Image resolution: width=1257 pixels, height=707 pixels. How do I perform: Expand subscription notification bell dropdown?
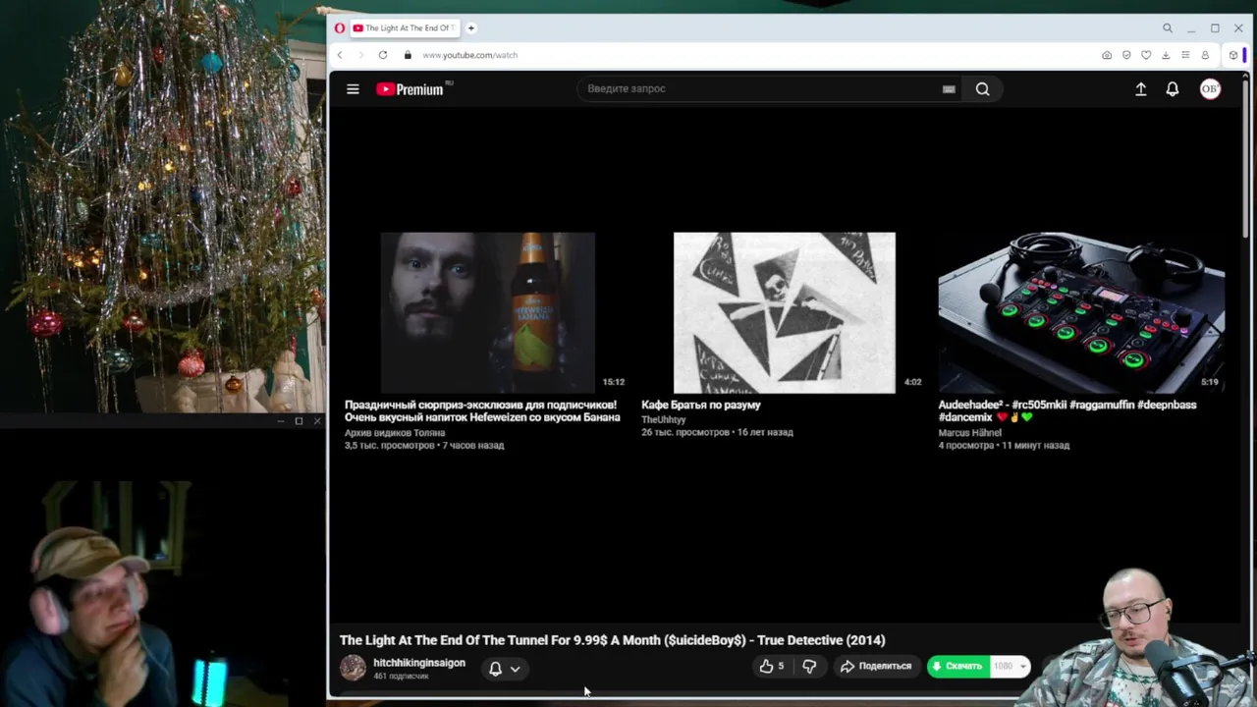click(x=504, y=669)
